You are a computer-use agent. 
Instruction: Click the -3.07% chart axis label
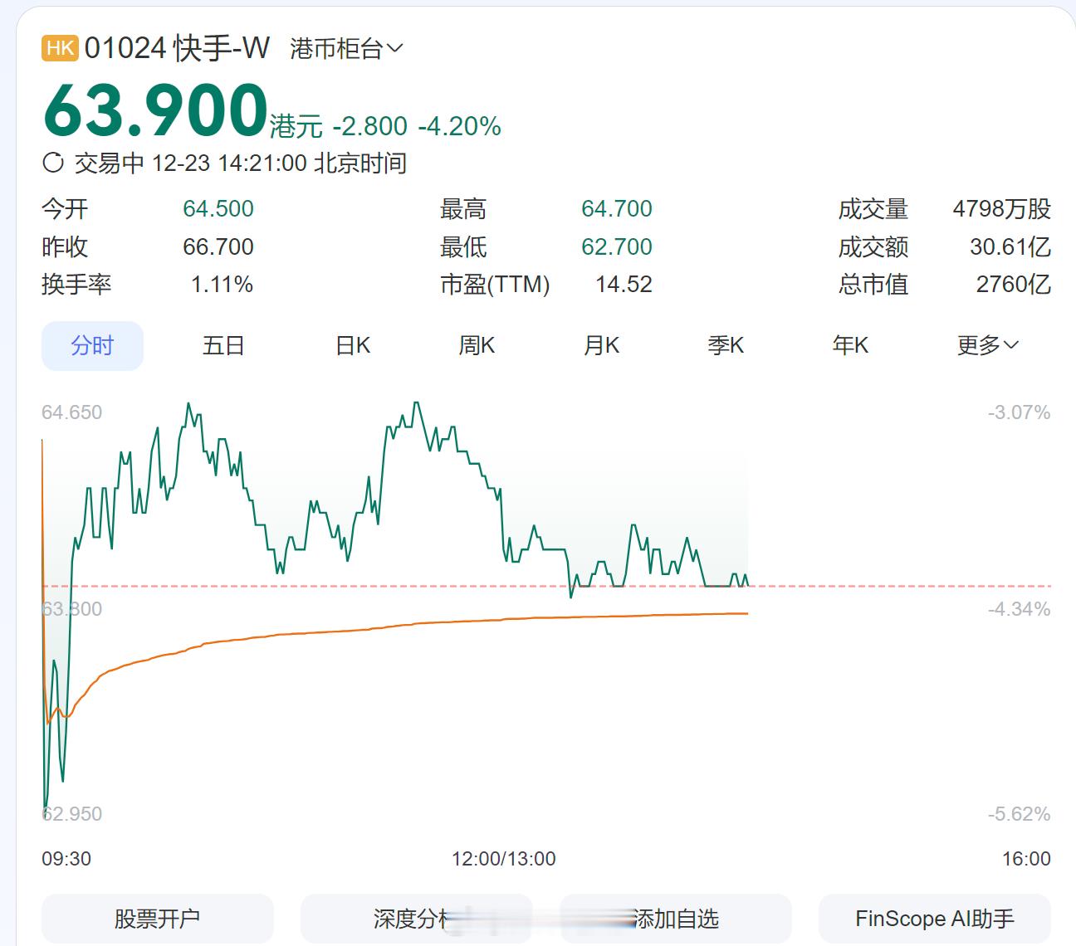(1020, 412)
